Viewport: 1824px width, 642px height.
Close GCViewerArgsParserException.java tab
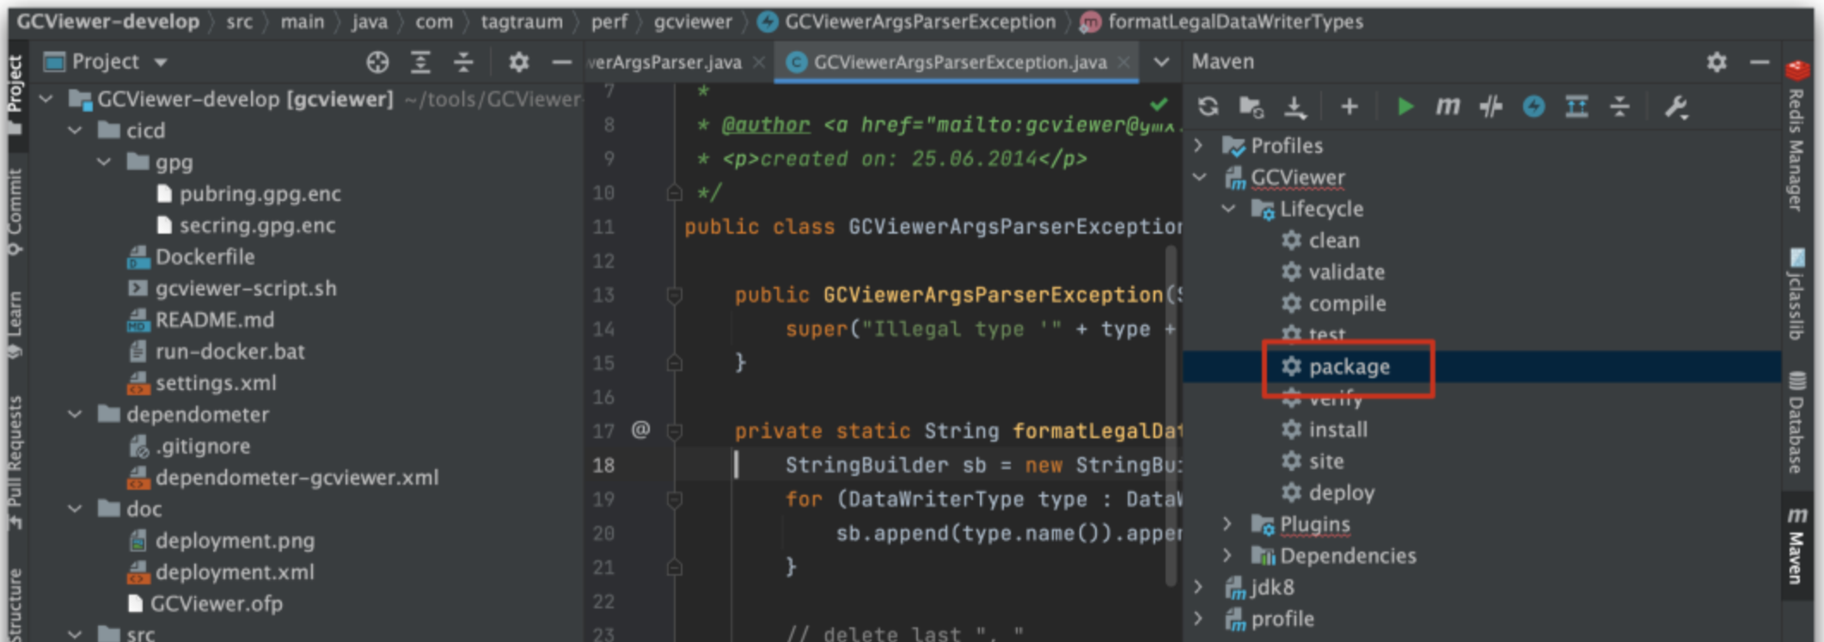click(1123, 62)
